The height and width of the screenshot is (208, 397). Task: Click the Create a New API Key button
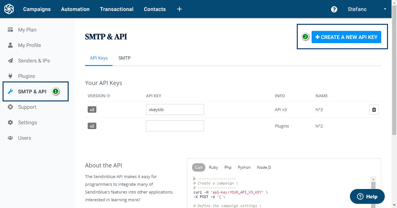point(346,37)
